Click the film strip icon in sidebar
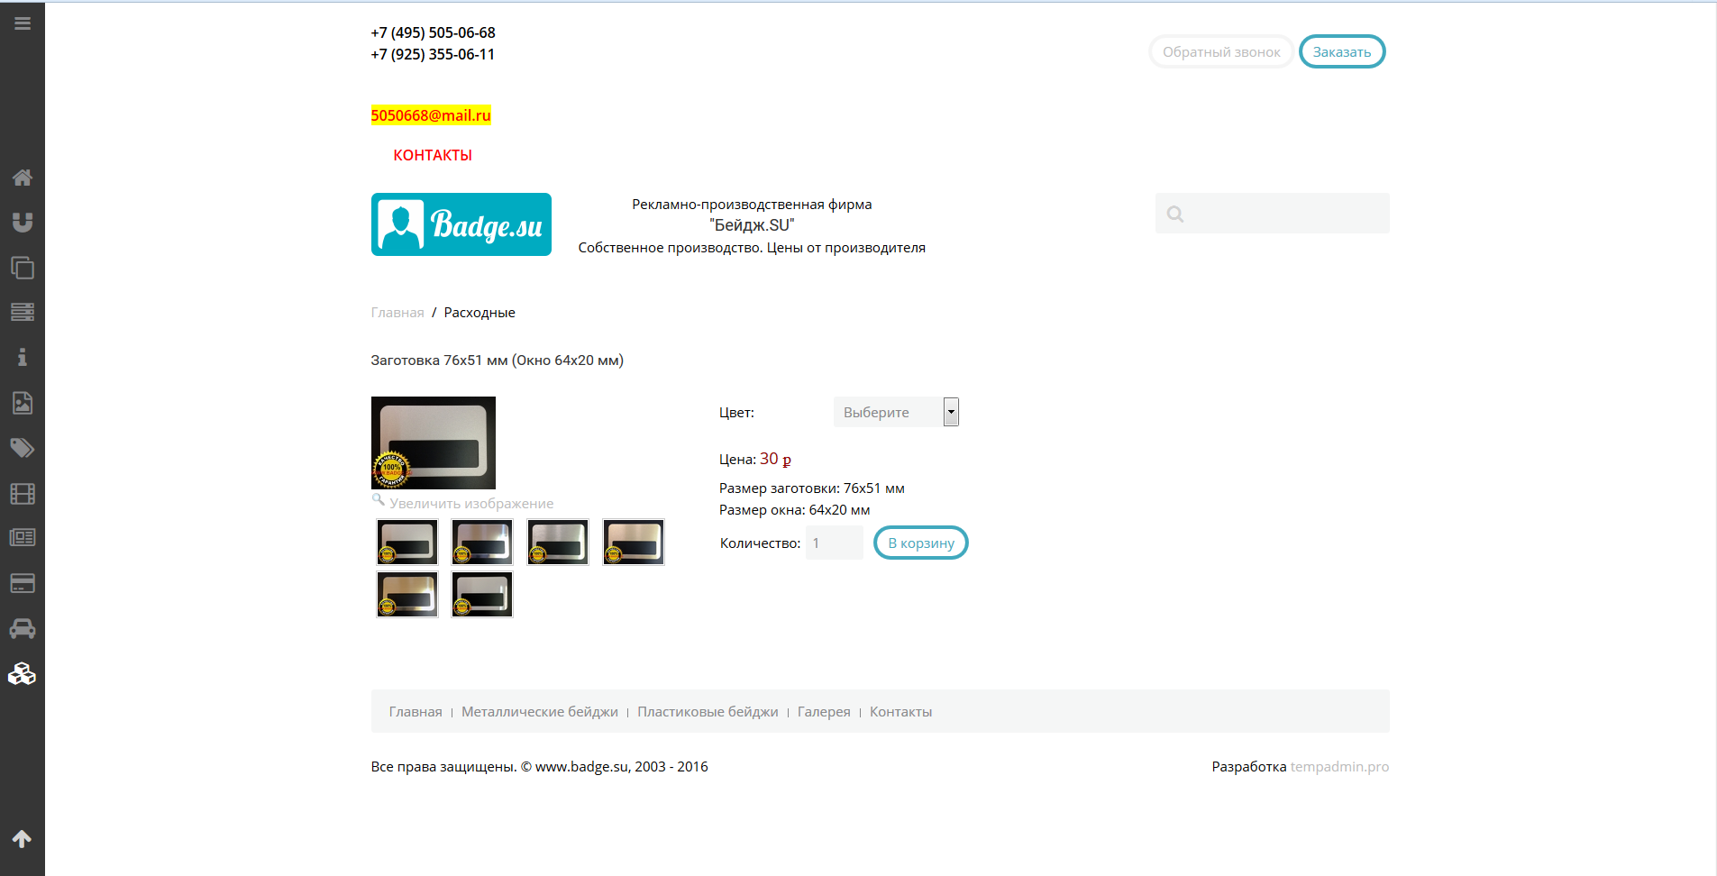The height and width of the screenshot is (876, 1717). pos(23,493)
